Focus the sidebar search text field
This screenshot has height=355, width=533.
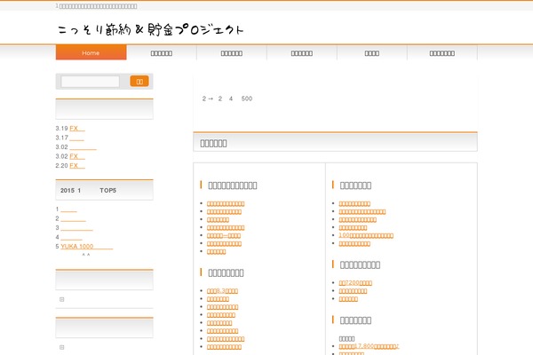90,82
